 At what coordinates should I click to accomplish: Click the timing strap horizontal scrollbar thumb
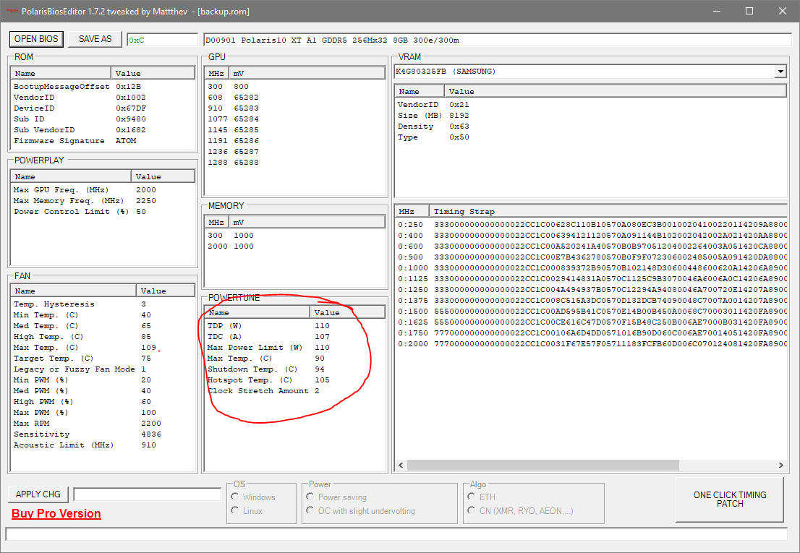[x=542, y=466]
